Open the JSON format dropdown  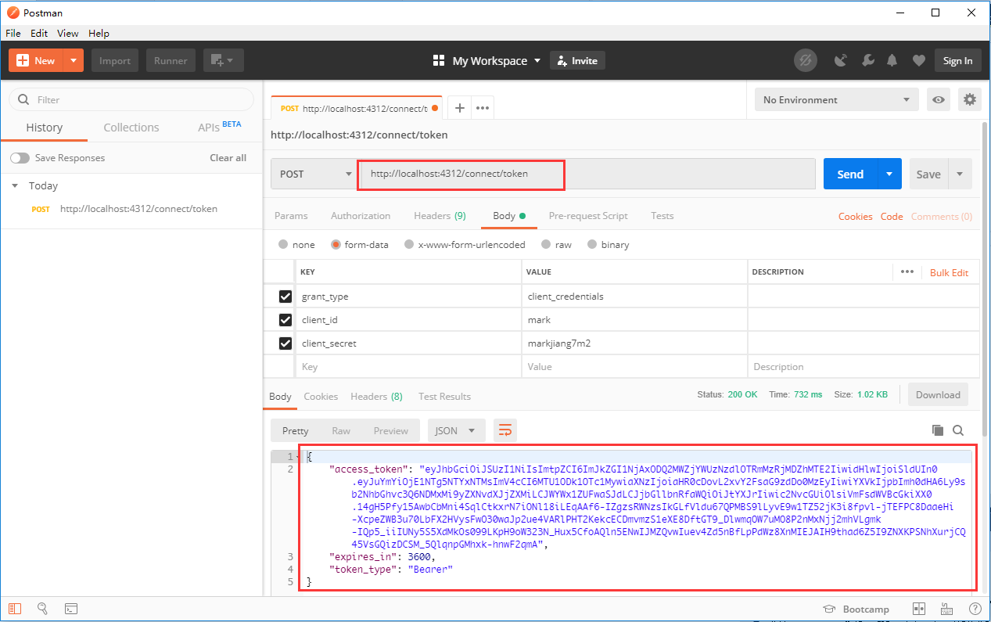(x=456, y=430)
